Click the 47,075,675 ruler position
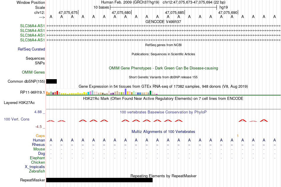Image resolution: width=281 pixels, height=187 pixels. [68, 12]
